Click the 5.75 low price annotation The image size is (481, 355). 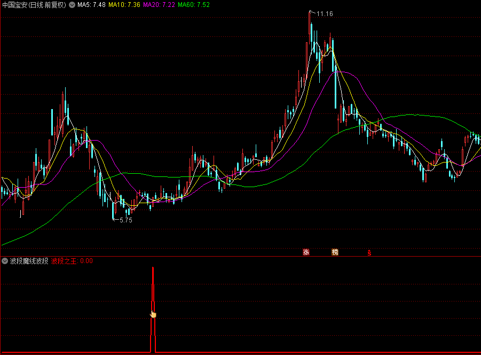click(x=126, y=220)
